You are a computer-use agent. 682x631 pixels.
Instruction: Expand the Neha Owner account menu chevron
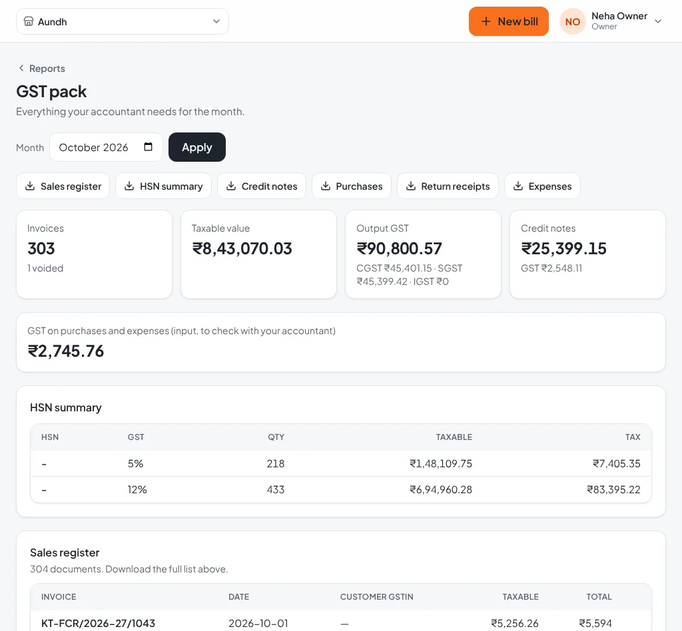pyautogui.click(x=658, y=21)
